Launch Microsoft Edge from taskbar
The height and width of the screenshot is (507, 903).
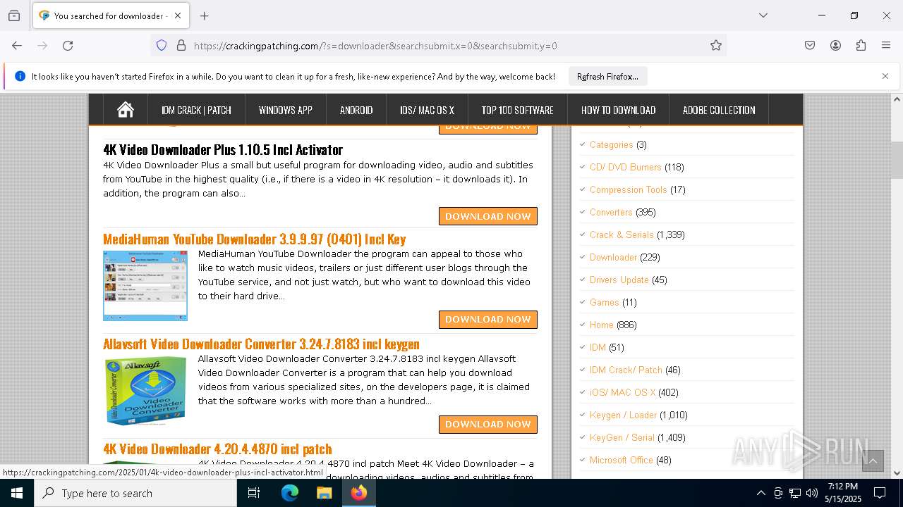point(290,493)
